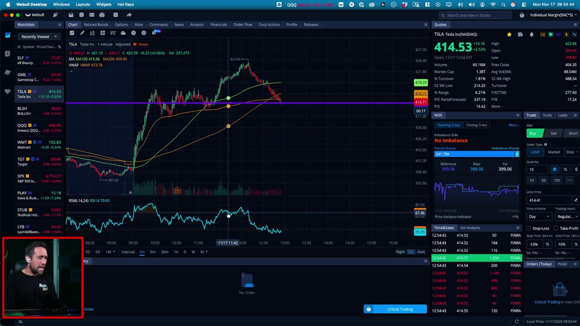
Task: Expand More quote details
Action: click(497, 106)
